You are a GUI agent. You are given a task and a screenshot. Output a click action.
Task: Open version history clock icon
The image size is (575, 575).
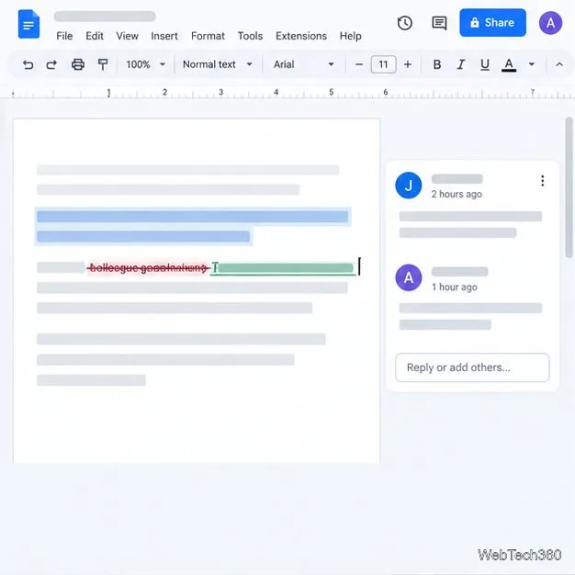pyautogui.click(x=405, y=23)
